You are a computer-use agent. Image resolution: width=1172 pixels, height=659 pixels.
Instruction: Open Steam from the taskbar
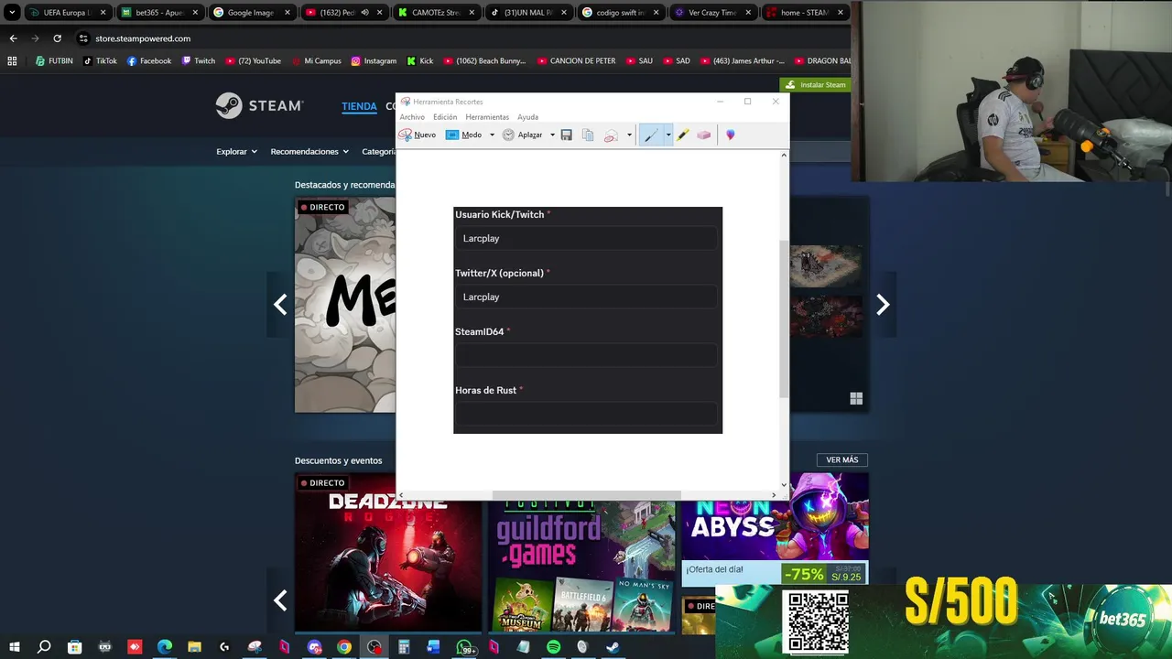[x=613, y=647]
